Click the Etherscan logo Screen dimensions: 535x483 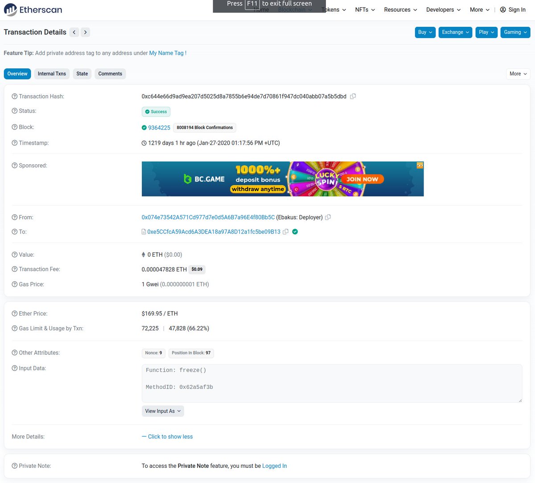(x=33, y=10)
